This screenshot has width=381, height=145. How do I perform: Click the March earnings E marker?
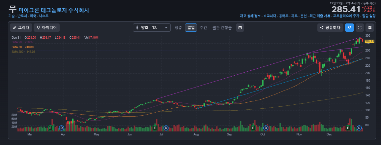[50, 128]
